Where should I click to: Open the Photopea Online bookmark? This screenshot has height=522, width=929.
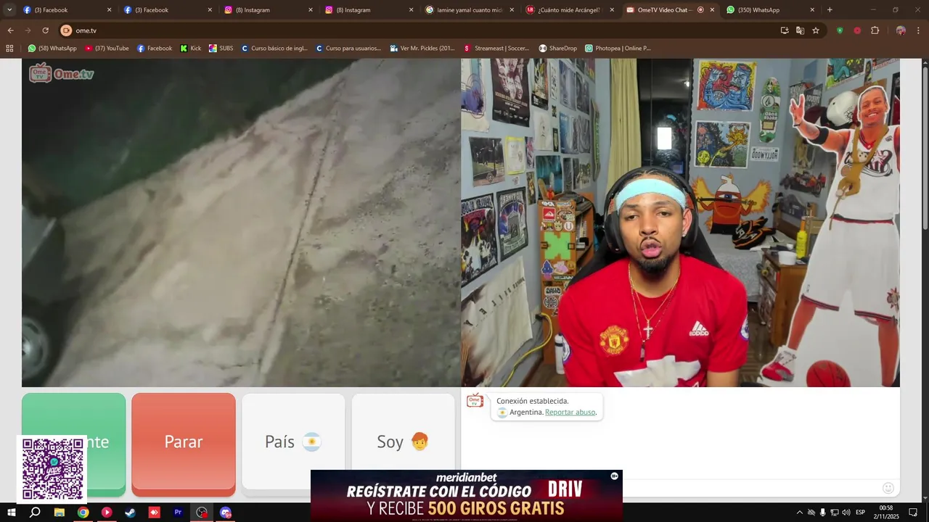coord(618,49)
